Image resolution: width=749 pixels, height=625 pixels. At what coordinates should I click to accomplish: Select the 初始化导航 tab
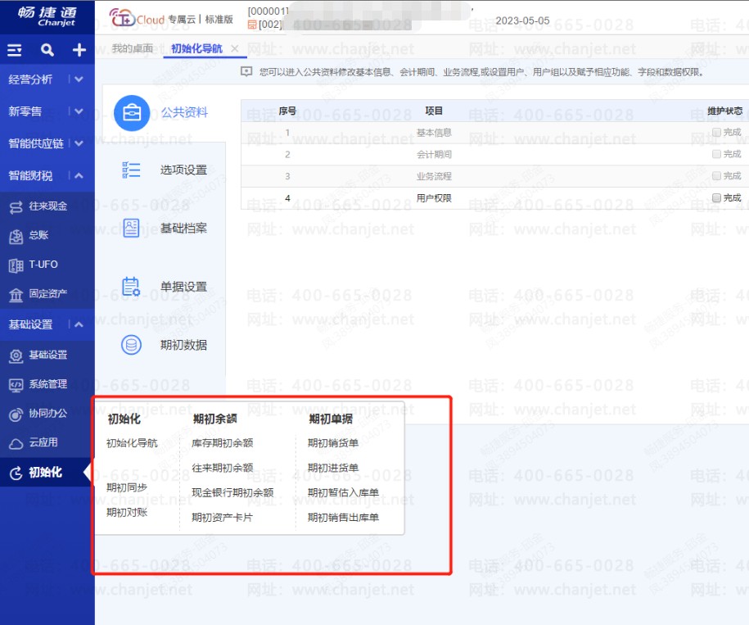(x=196, y=48)
